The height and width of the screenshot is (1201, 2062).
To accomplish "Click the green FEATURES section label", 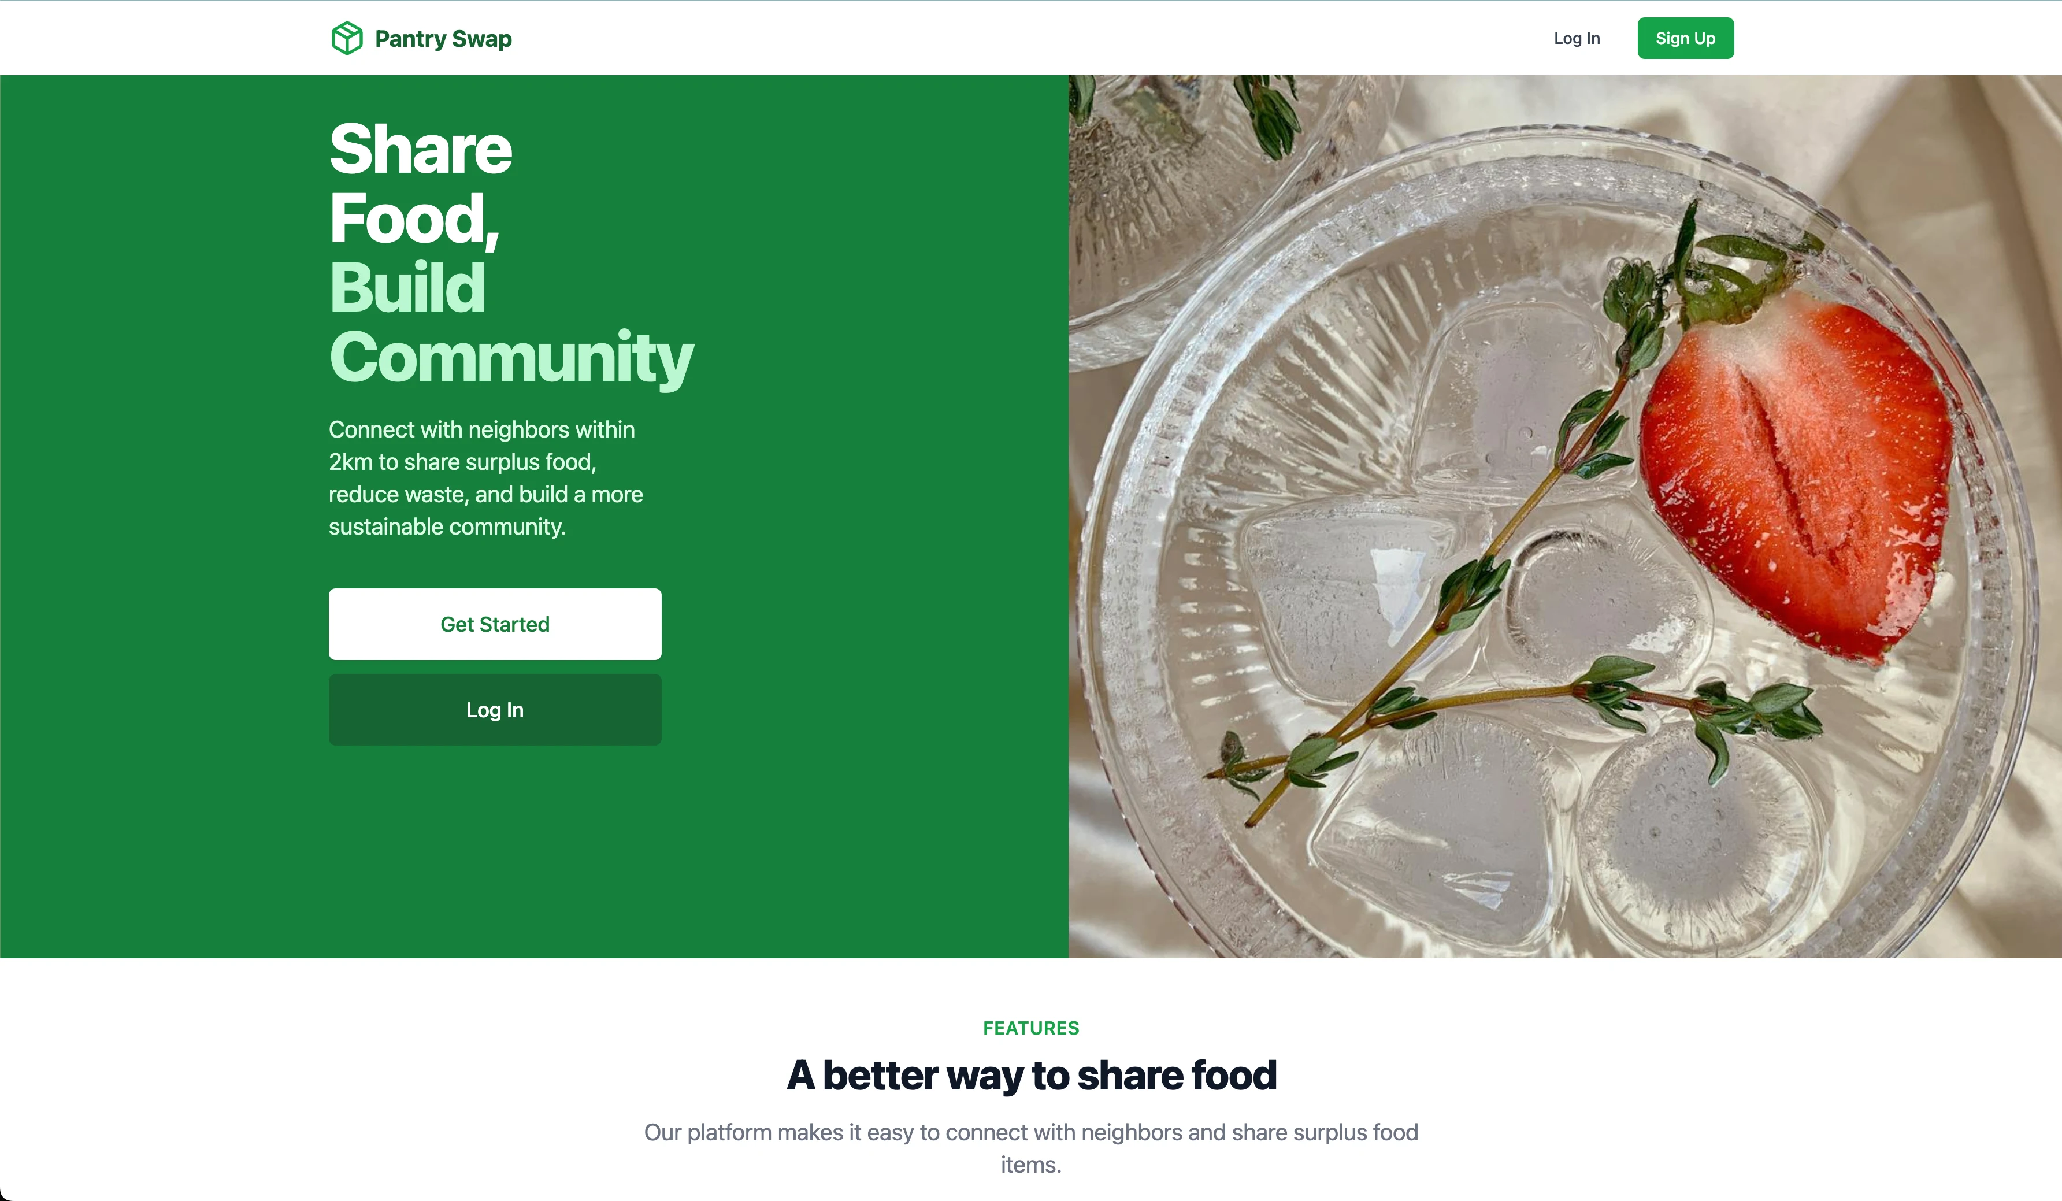I will (x=1031, y=1028).
